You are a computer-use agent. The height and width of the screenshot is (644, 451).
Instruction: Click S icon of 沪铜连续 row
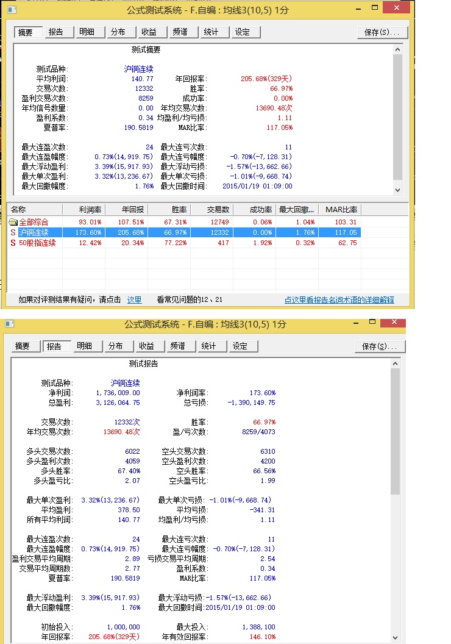point(13,232)
